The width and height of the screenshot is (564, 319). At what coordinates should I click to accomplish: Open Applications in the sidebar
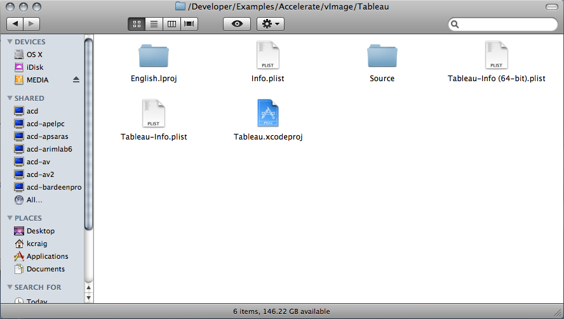(41, 256)
